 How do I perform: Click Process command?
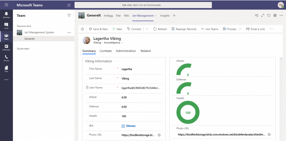(x=230, y=29)
